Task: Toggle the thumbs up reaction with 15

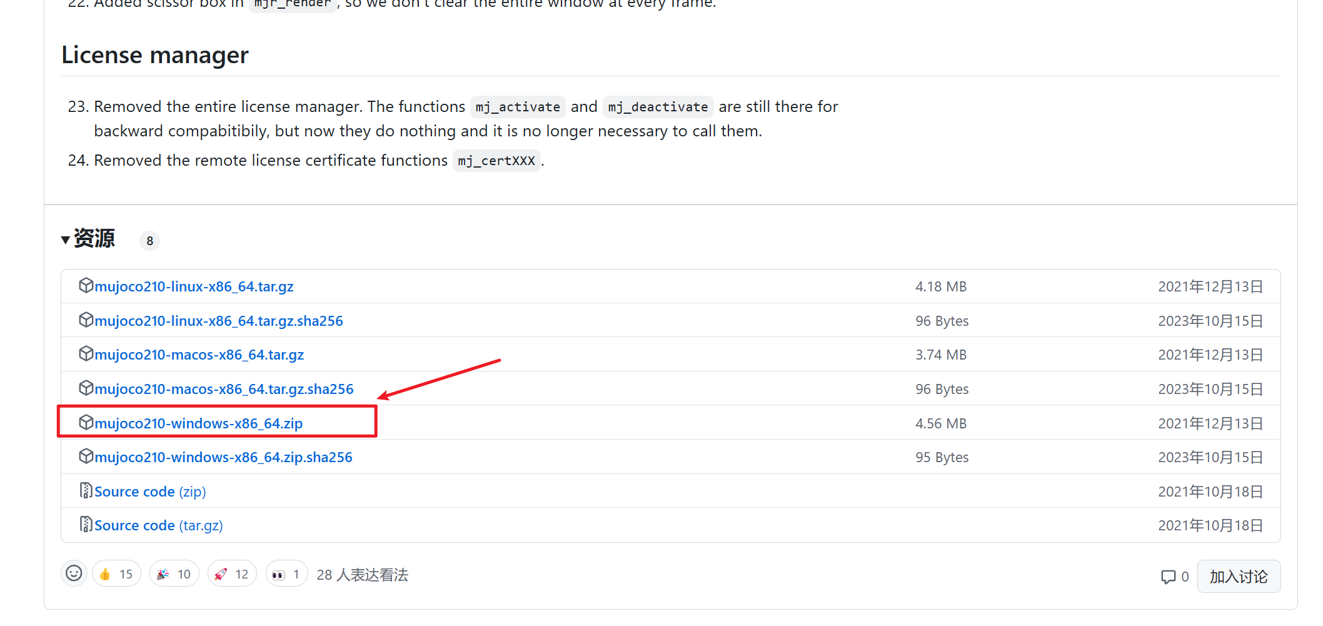Action: (116, 574)
